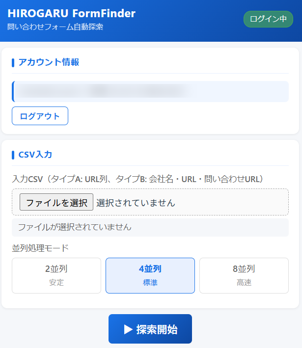This screenshot has height=348, width=302.
Task: Click the 問い合わせフォーム自動探索 subtitle
Action: coord(55,27)
